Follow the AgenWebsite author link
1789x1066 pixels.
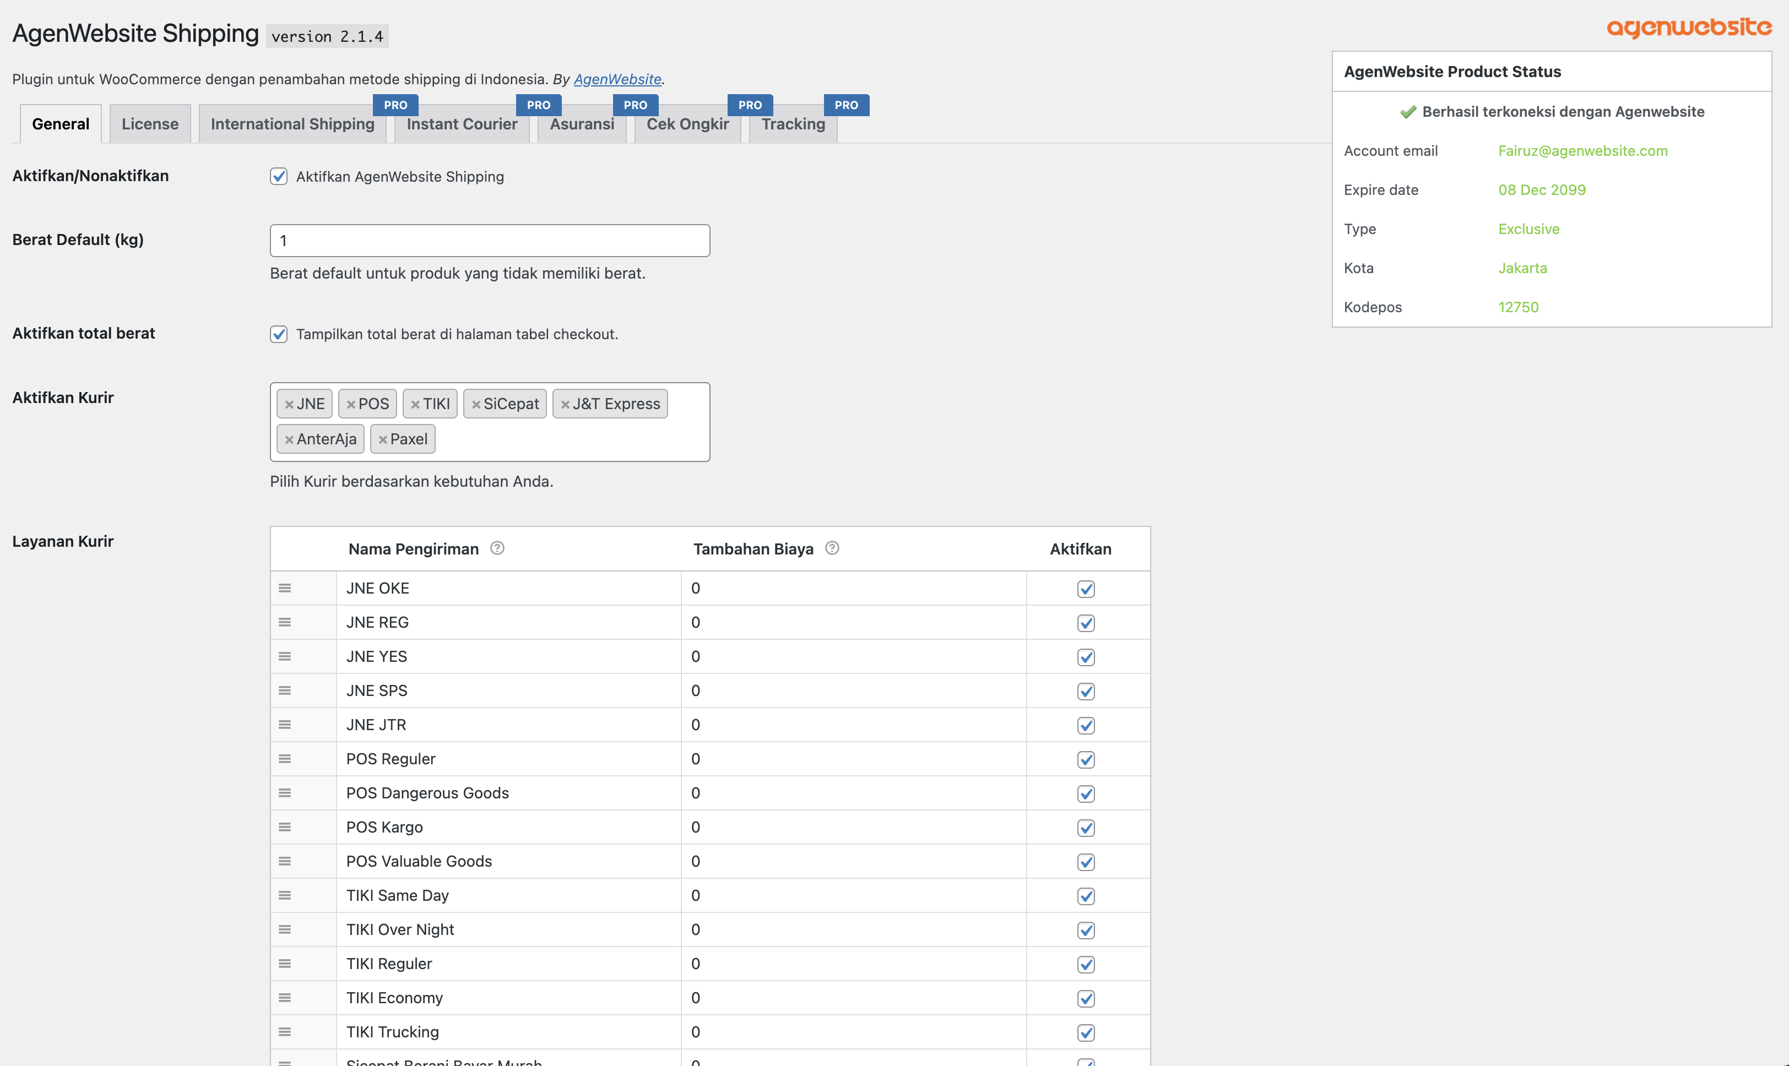click(x=617, y=79)
